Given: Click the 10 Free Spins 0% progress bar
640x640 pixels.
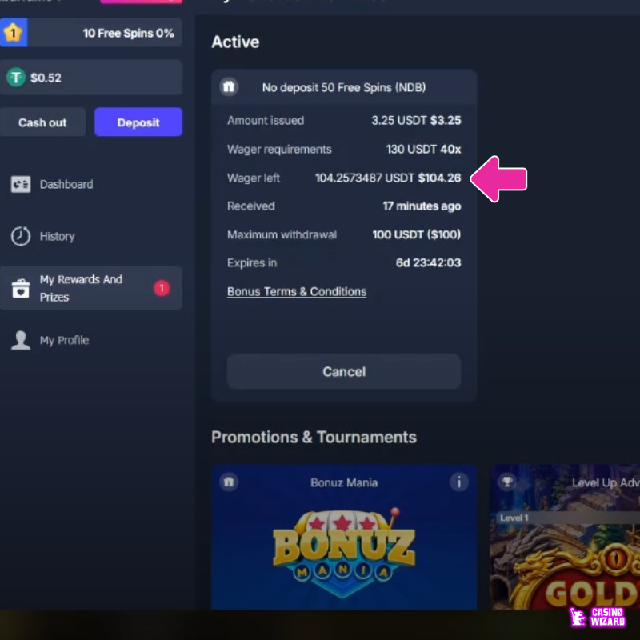Looking at the screenshot, I should (x=90, y=32).
